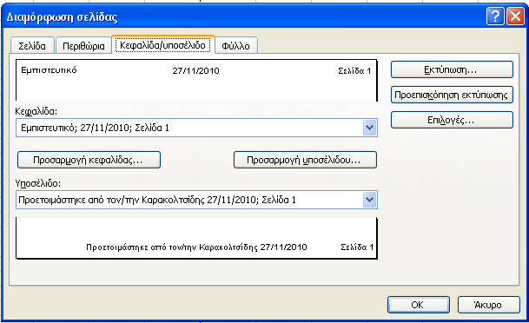Image resolution: width=529 pixels, height=323 pixels.
Task: Click 'Σελίδα 1' in footer preview
Action: click(x=357, y=247)
